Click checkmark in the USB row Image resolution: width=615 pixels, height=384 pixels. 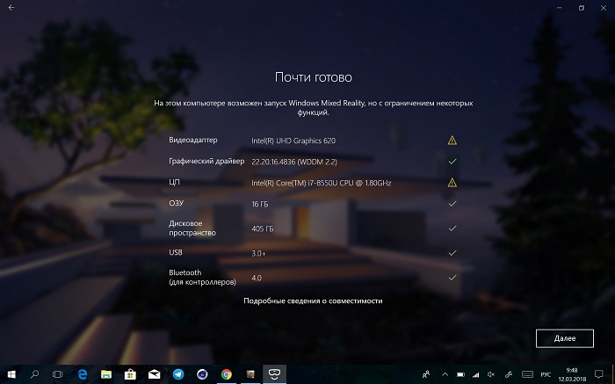[452, 253]
